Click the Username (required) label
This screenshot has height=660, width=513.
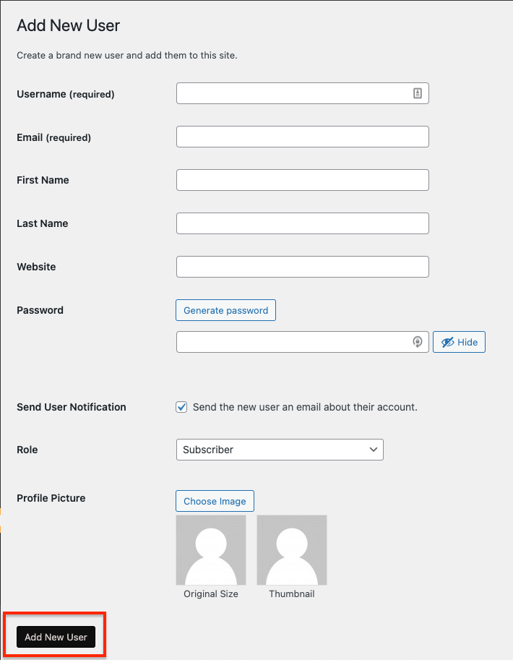point(66,94)
